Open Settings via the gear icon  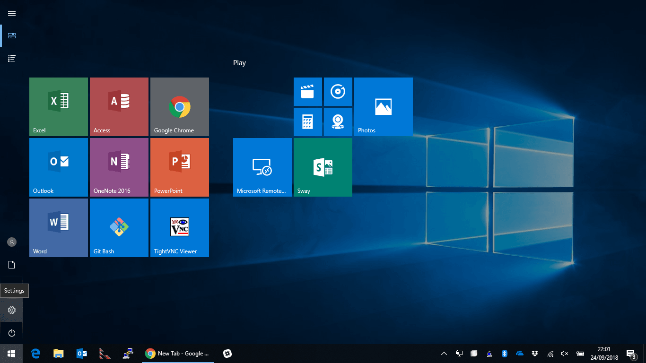(x=12, y=310)
